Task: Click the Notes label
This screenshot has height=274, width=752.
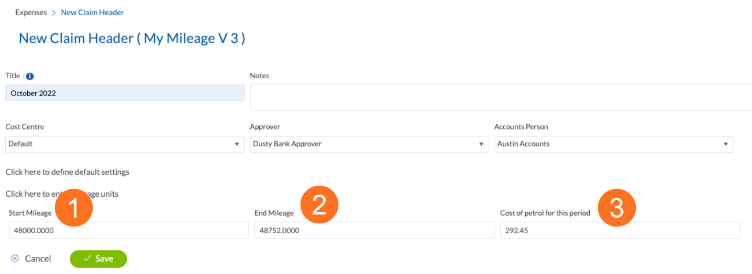Action: 260,76
